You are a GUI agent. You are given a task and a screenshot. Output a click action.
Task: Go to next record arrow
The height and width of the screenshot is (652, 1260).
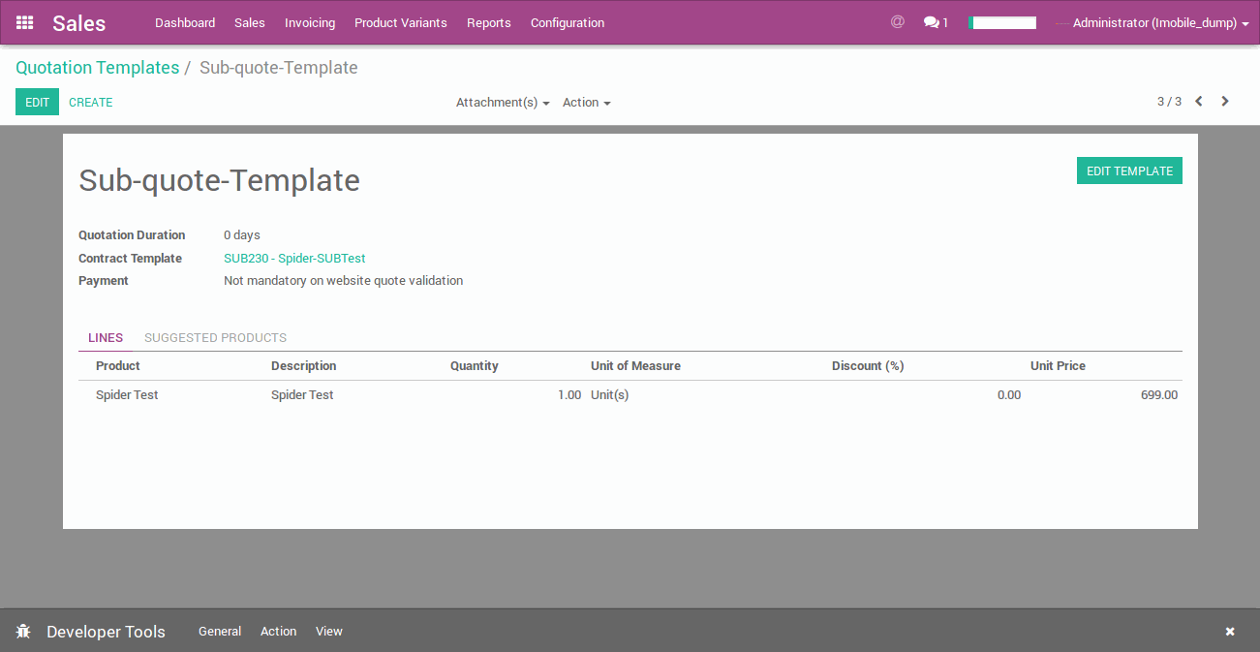tap(1225, 102)
